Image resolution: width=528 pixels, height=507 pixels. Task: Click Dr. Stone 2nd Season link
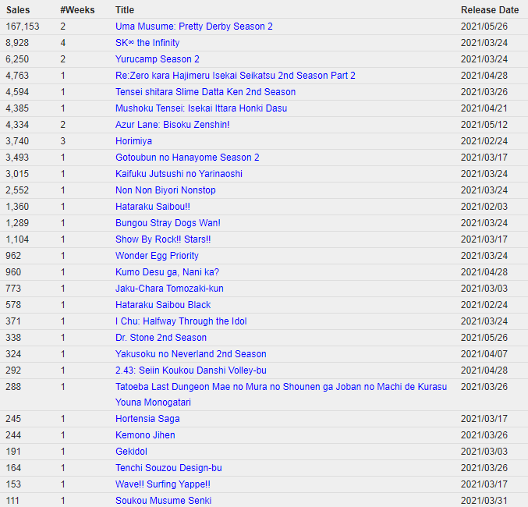161,338
